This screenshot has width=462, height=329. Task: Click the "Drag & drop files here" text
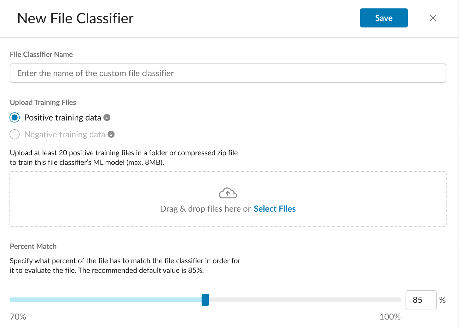[x=205, y=209]
